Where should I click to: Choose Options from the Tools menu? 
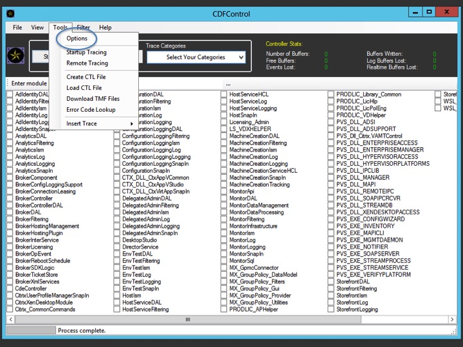pos(77,39)
